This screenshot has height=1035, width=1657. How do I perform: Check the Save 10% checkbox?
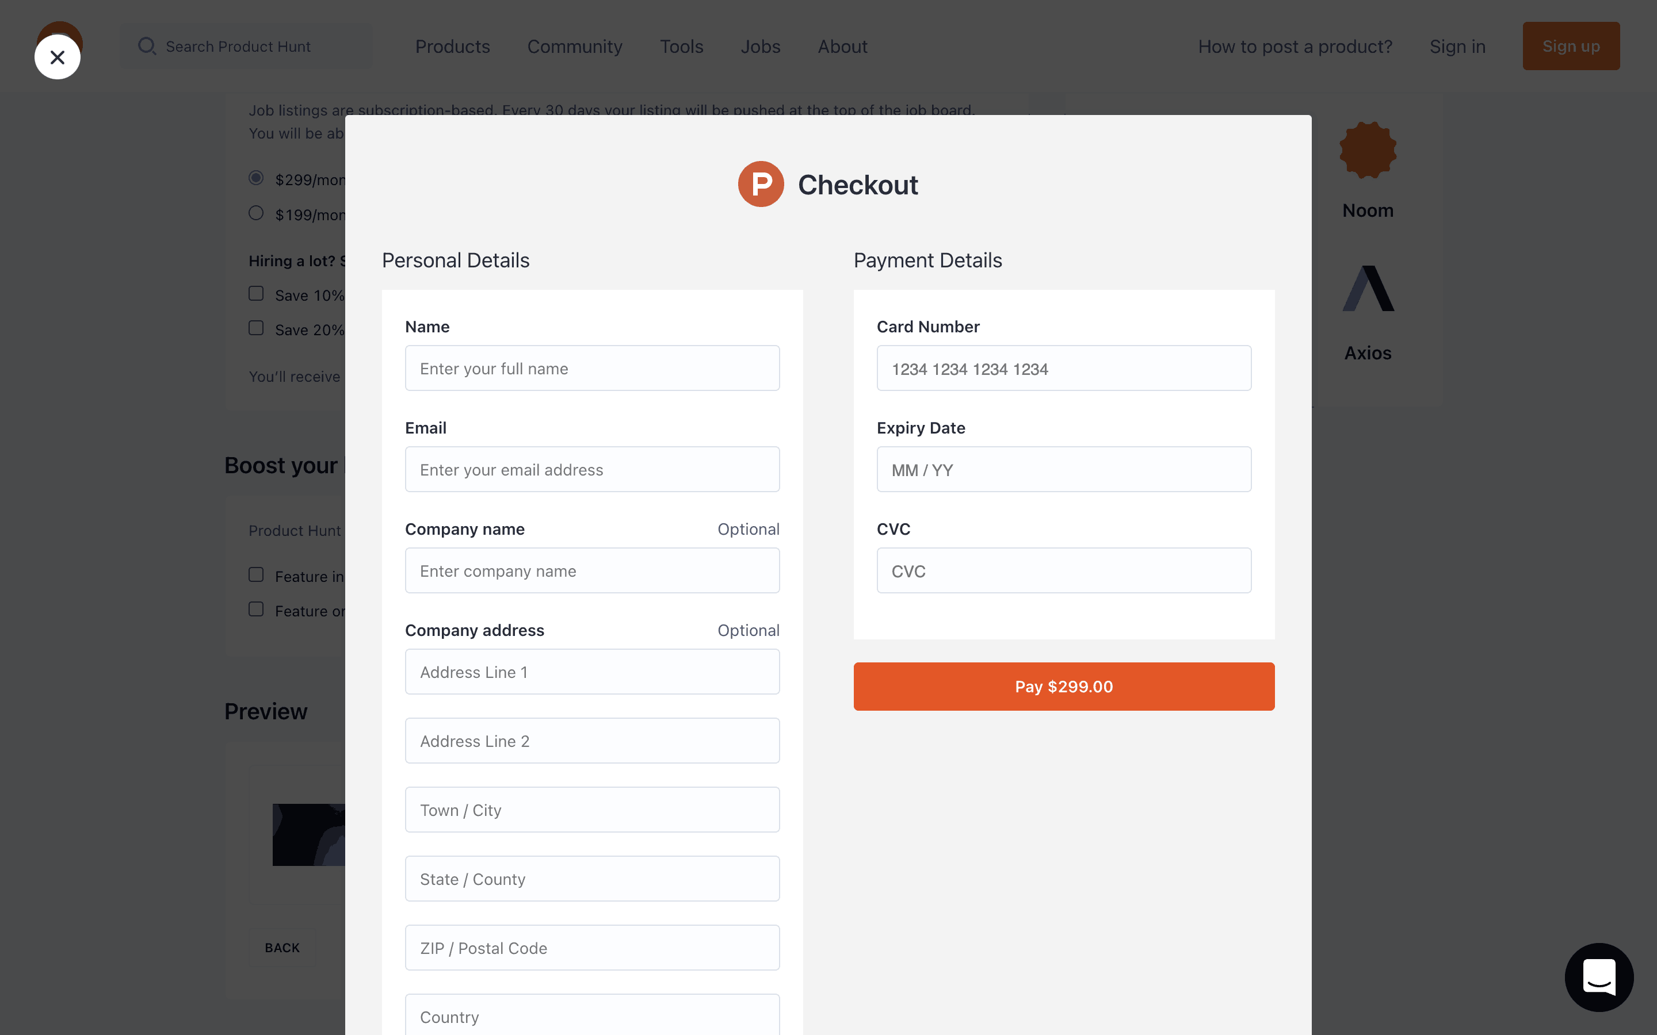pyautogui.click(x=256, y=294)
